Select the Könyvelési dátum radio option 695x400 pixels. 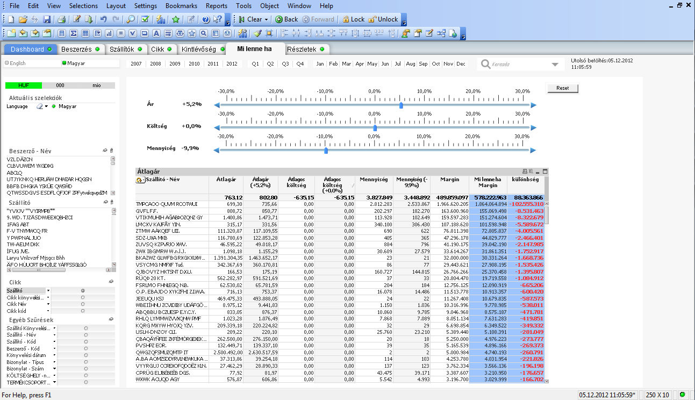(x=85, y=355)
